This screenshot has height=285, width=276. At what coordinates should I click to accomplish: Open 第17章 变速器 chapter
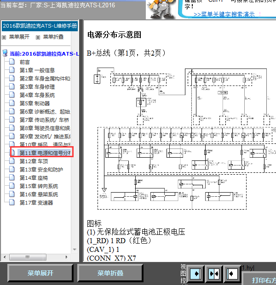point(36,203)
